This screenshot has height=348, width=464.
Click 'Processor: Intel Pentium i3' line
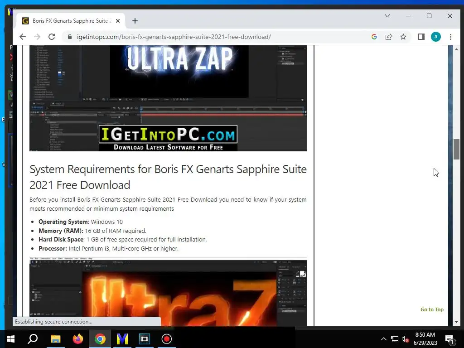click(108, 248)
